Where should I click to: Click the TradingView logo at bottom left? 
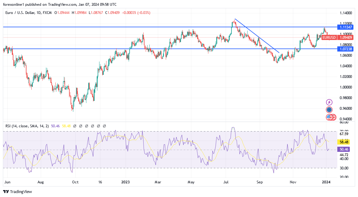pyautogui.click(x=17, y=192)
